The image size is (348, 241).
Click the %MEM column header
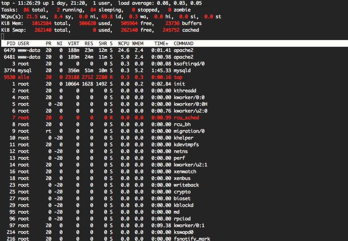click(138, 43)
